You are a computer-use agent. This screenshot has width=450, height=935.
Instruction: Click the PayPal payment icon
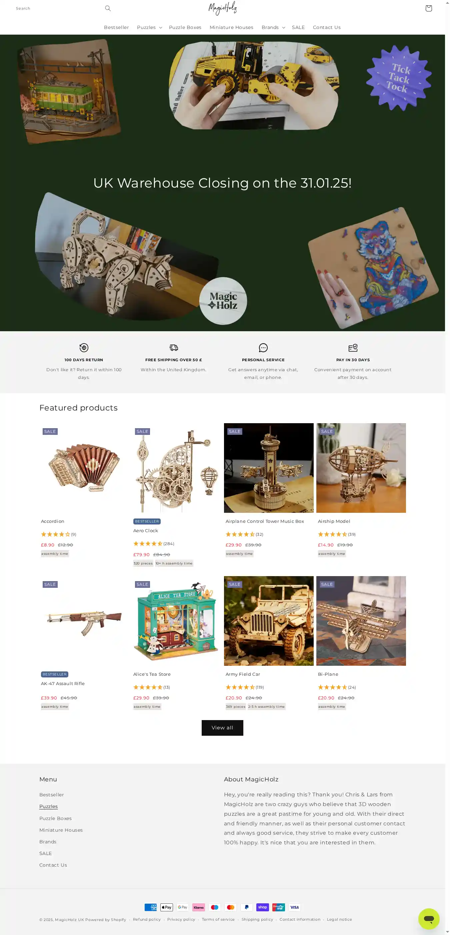[x=247, y=907]
